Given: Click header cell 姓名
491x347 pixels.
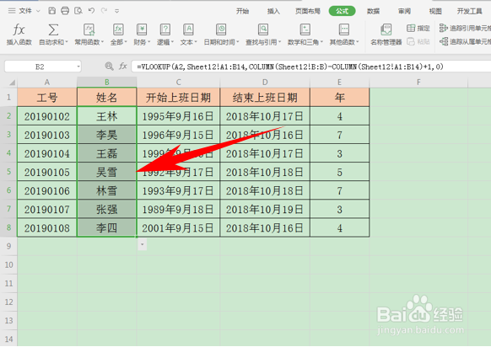Looking at the screenshot, I should [107, 97].
